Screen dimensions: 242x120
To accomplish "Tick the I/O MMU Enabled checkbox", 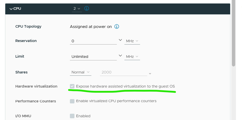I will point(72,116).
